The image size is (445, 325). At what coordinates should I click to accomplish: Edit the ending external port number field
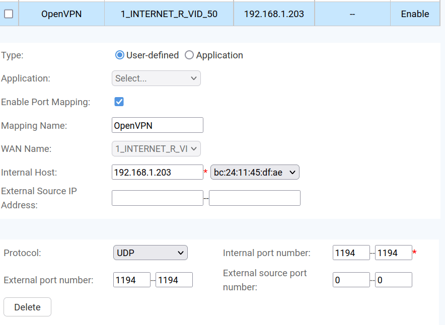coord(174,280)
